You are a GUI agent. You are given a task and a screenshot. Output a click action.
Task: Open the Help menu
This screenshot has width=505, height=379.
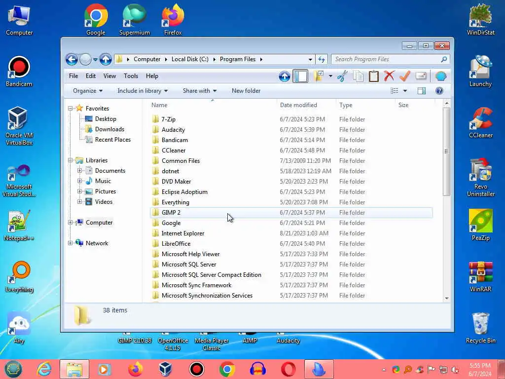click(152, 76)
